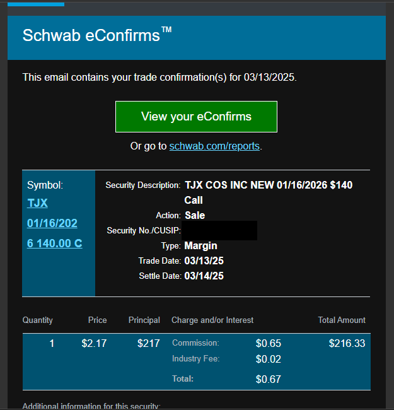Image resolution: width=394 pixels, height=410 pixels.
Task: Click the Price column header
Action: pos(97,320)
